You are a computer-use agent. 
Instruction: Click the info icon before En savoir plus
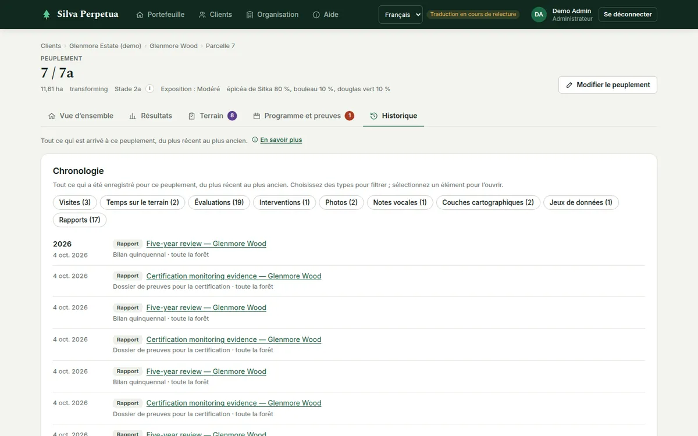coord(255,140)
